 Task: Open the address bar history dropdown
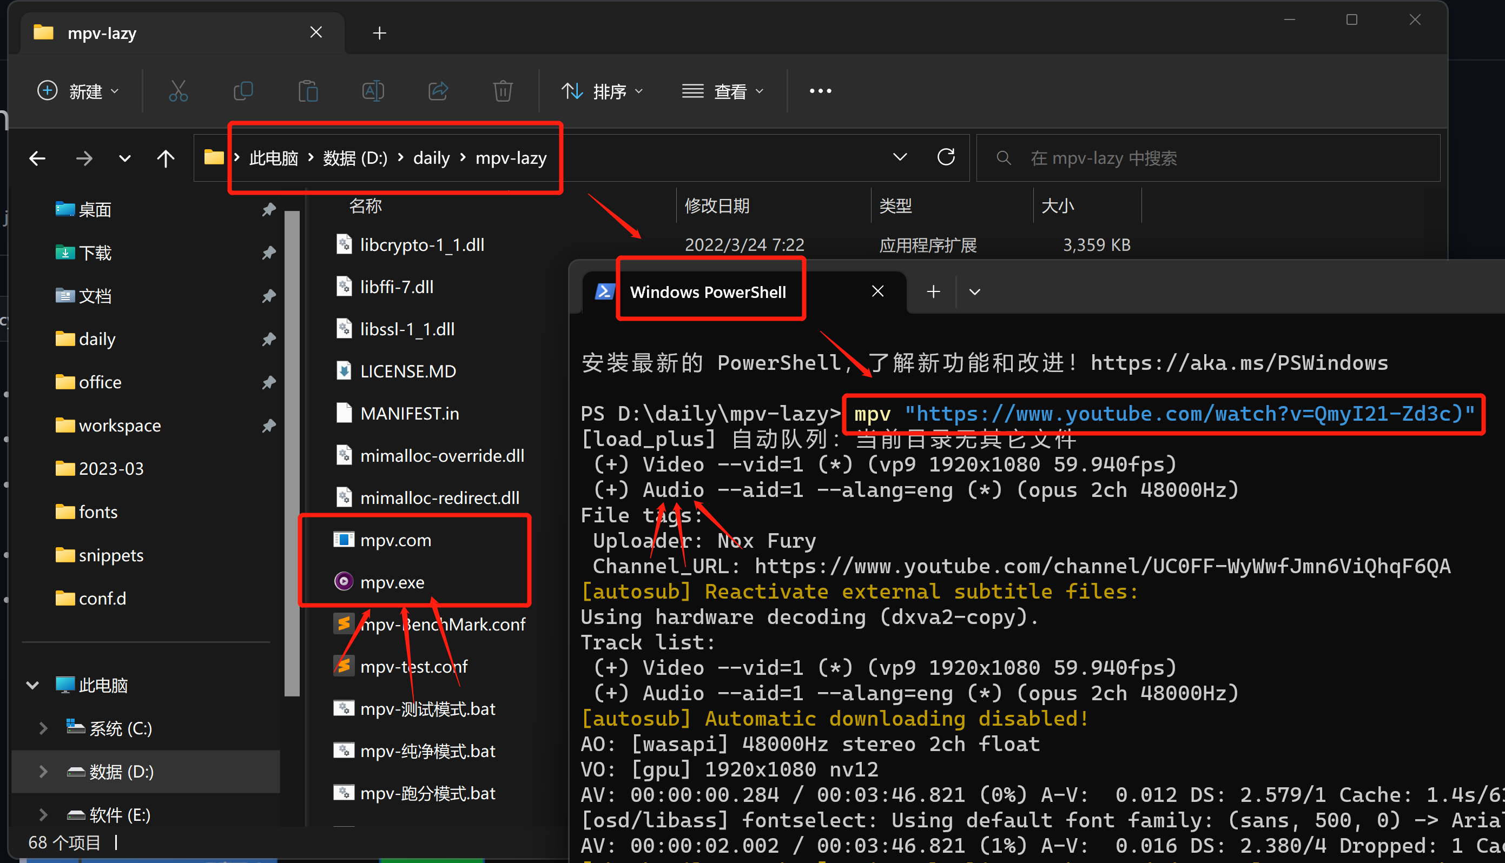900,157
